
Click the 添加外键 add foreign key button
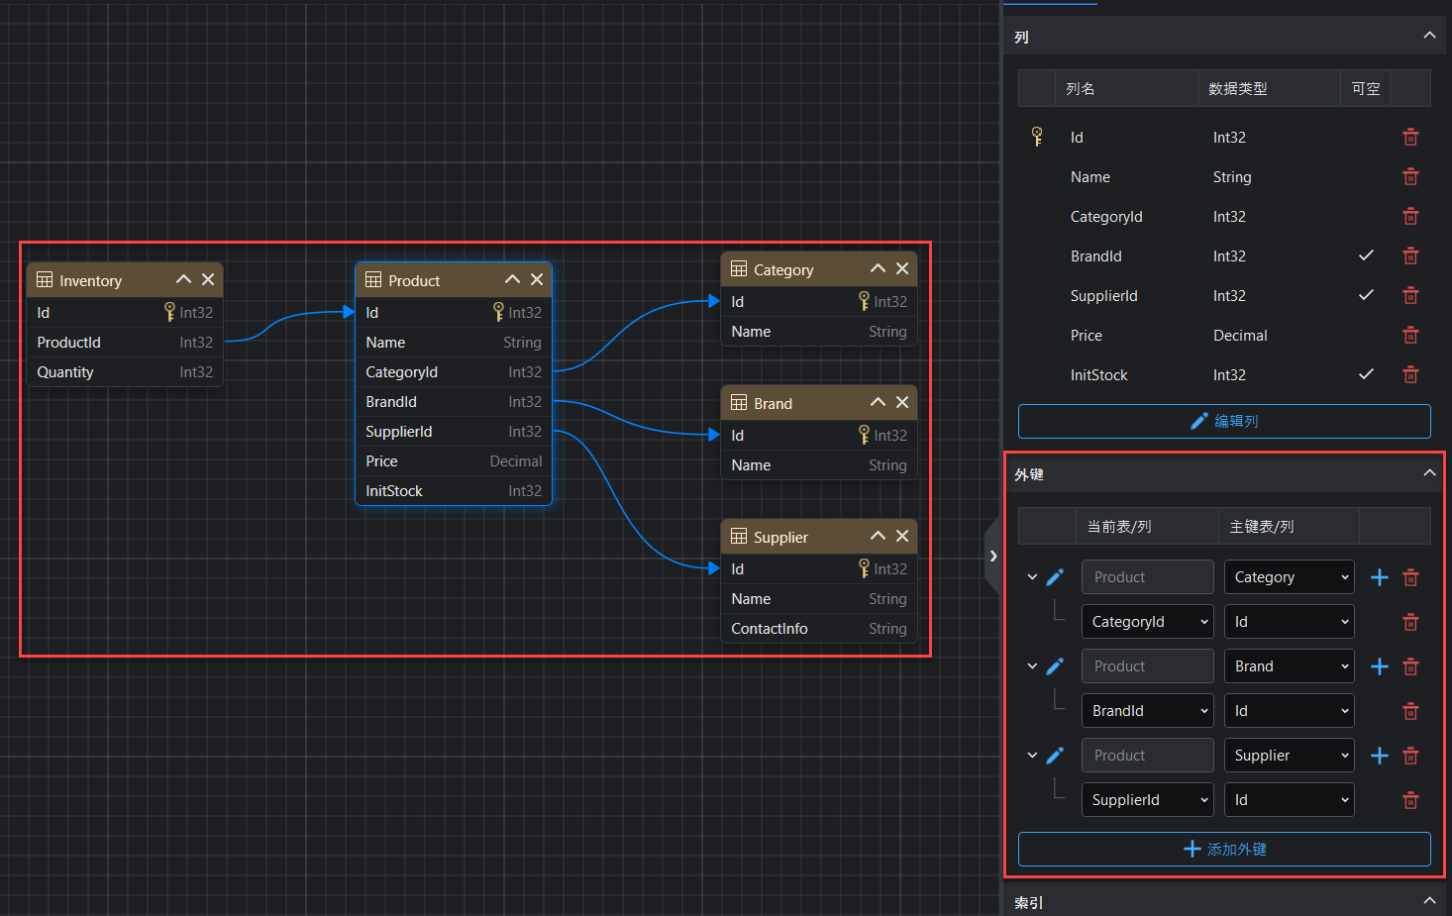coord(1224,850)
